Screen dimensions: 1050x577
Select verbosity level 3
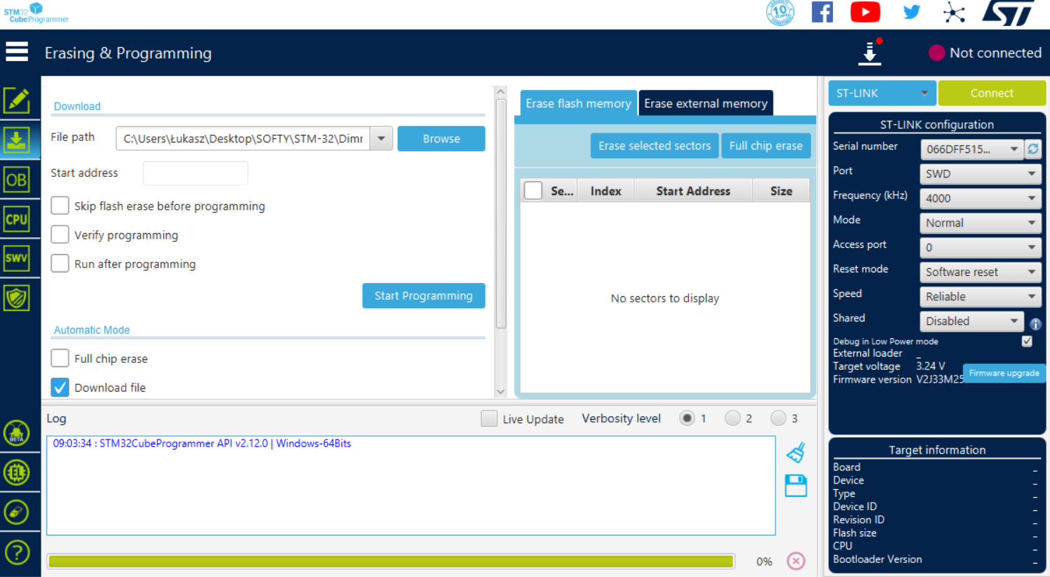click(x=778, y=418)
